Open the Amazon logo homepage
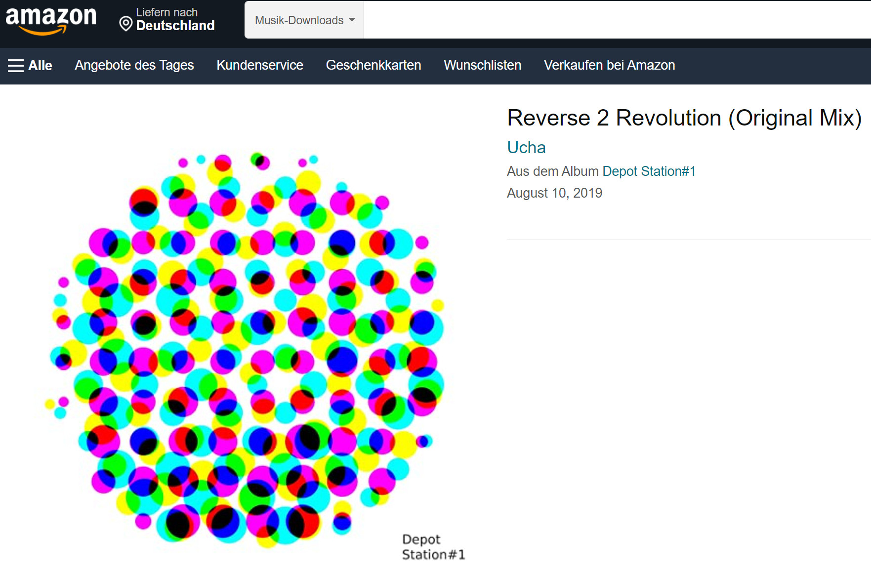871x582 pixels. click(51, 21)
